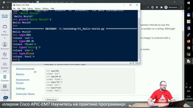Click Ln: 18 status bar entry

132,63
